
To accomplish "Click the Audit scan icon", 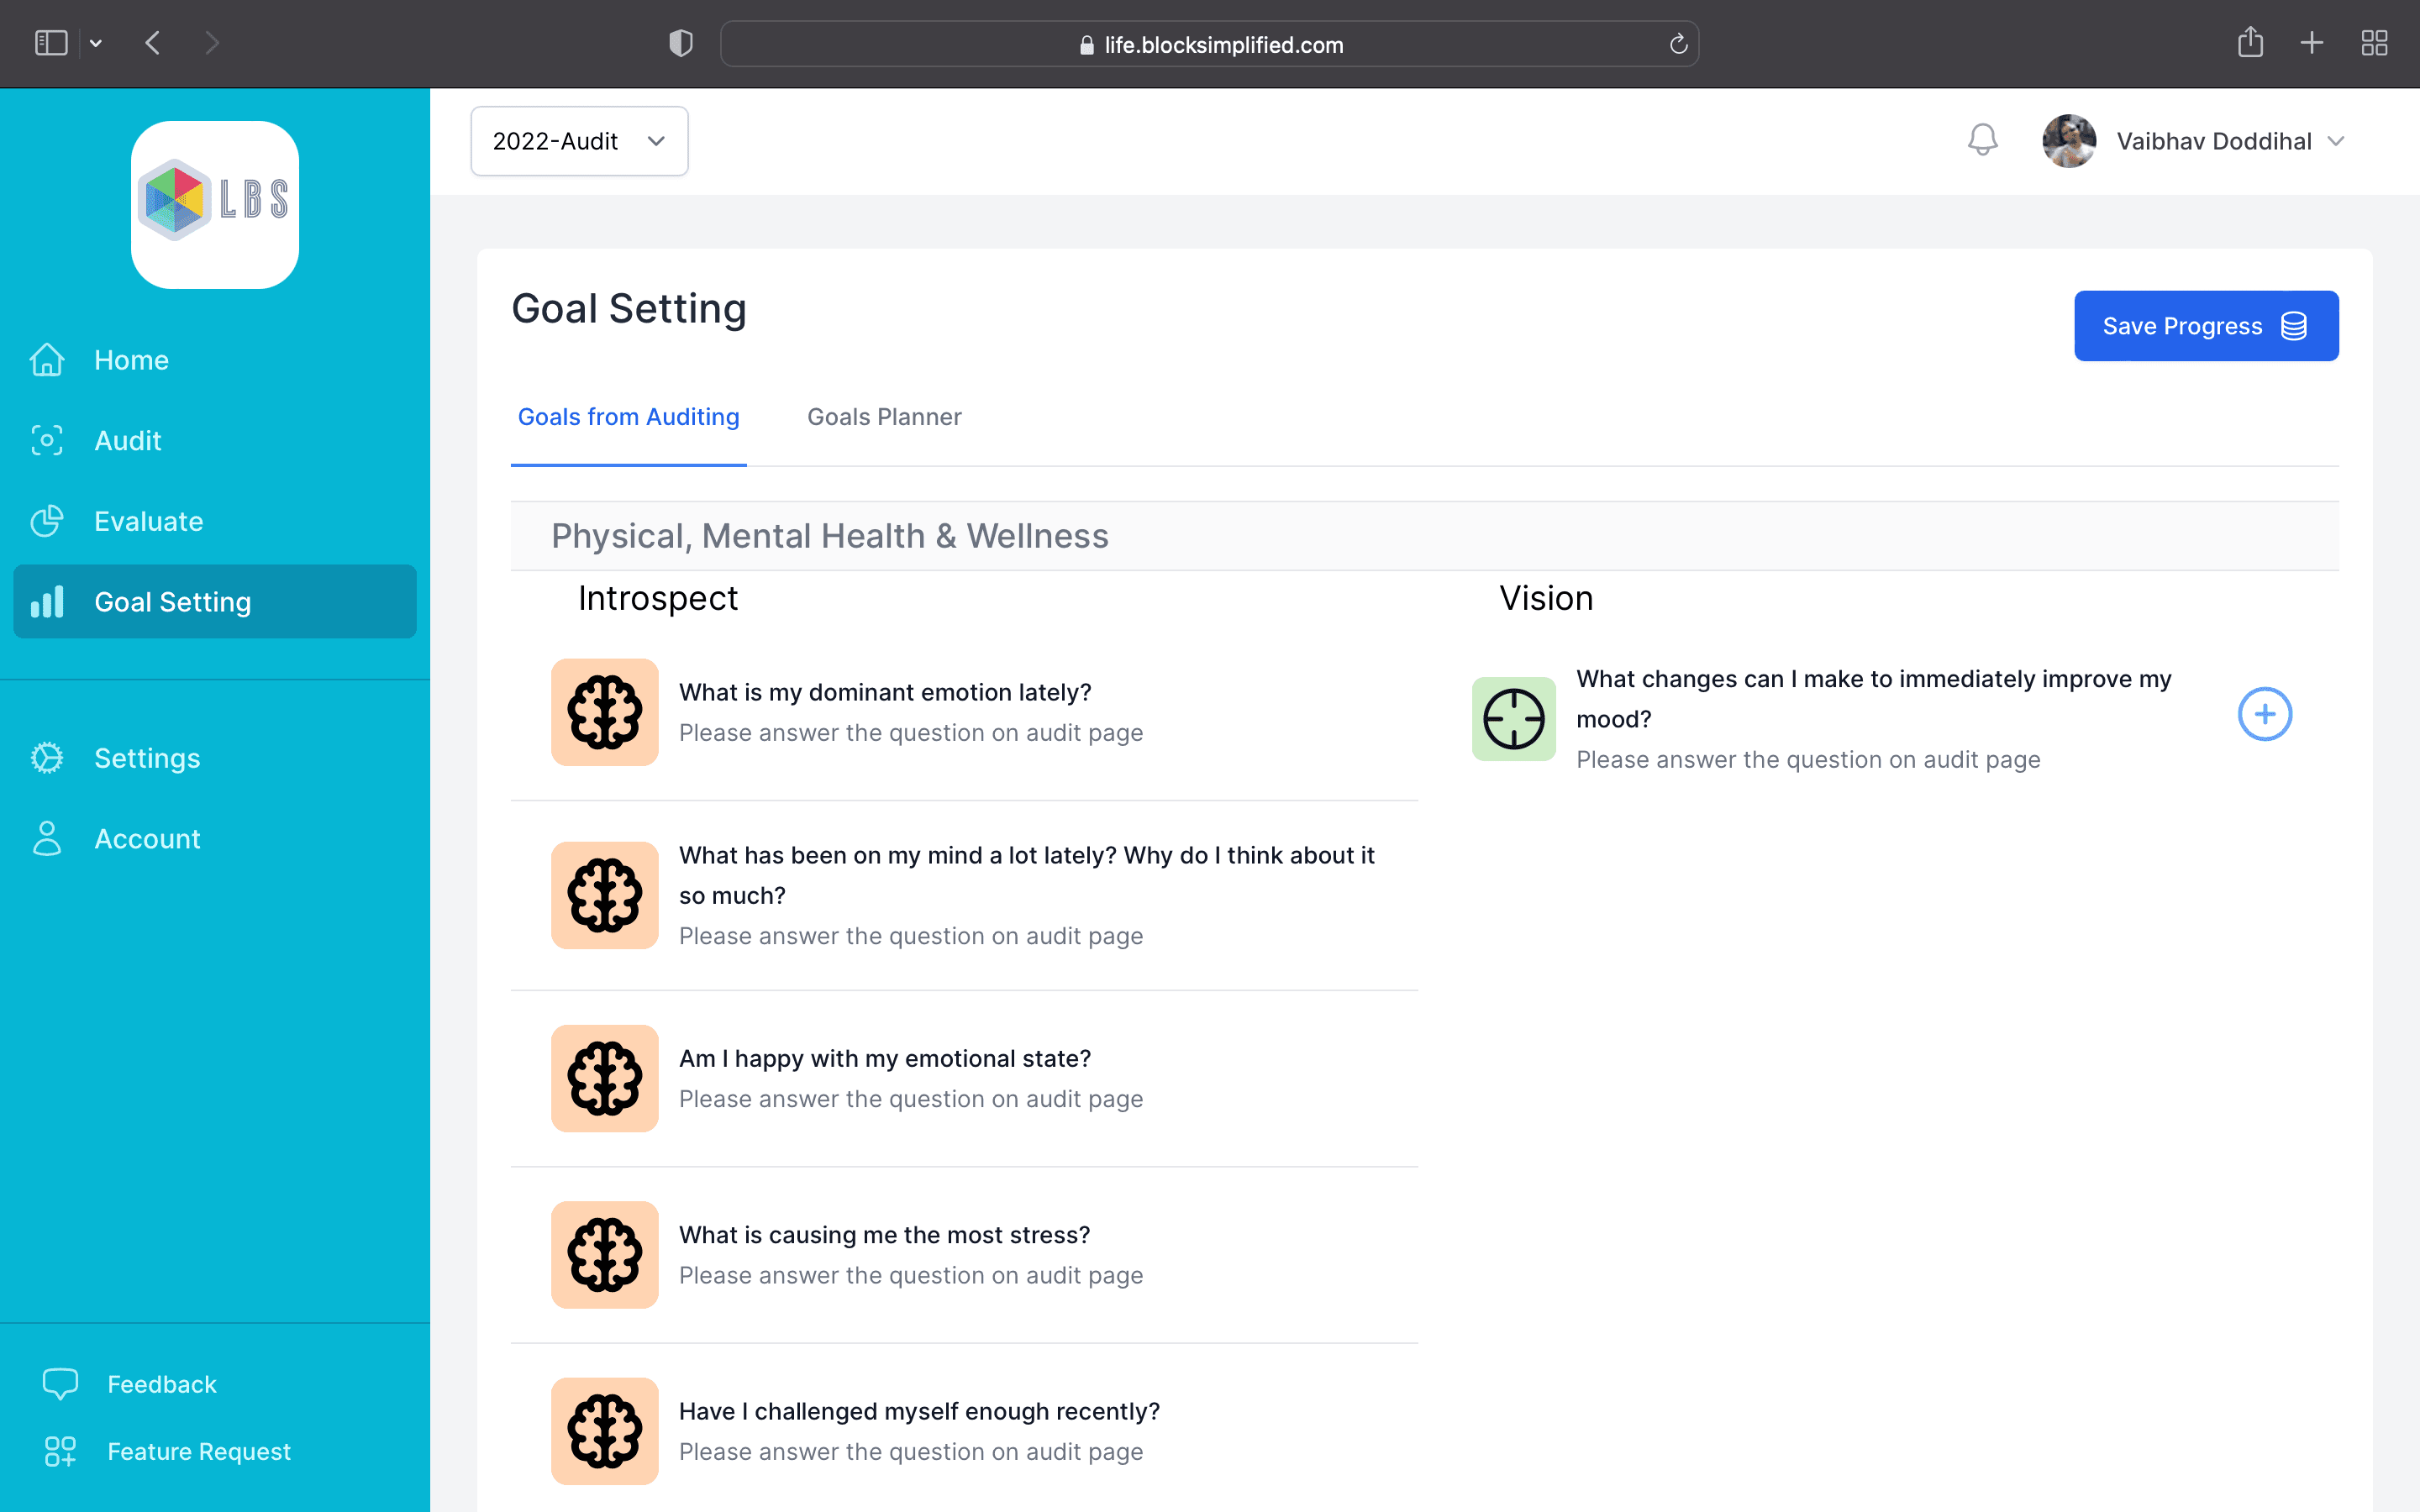I will [x=47, y=440].
